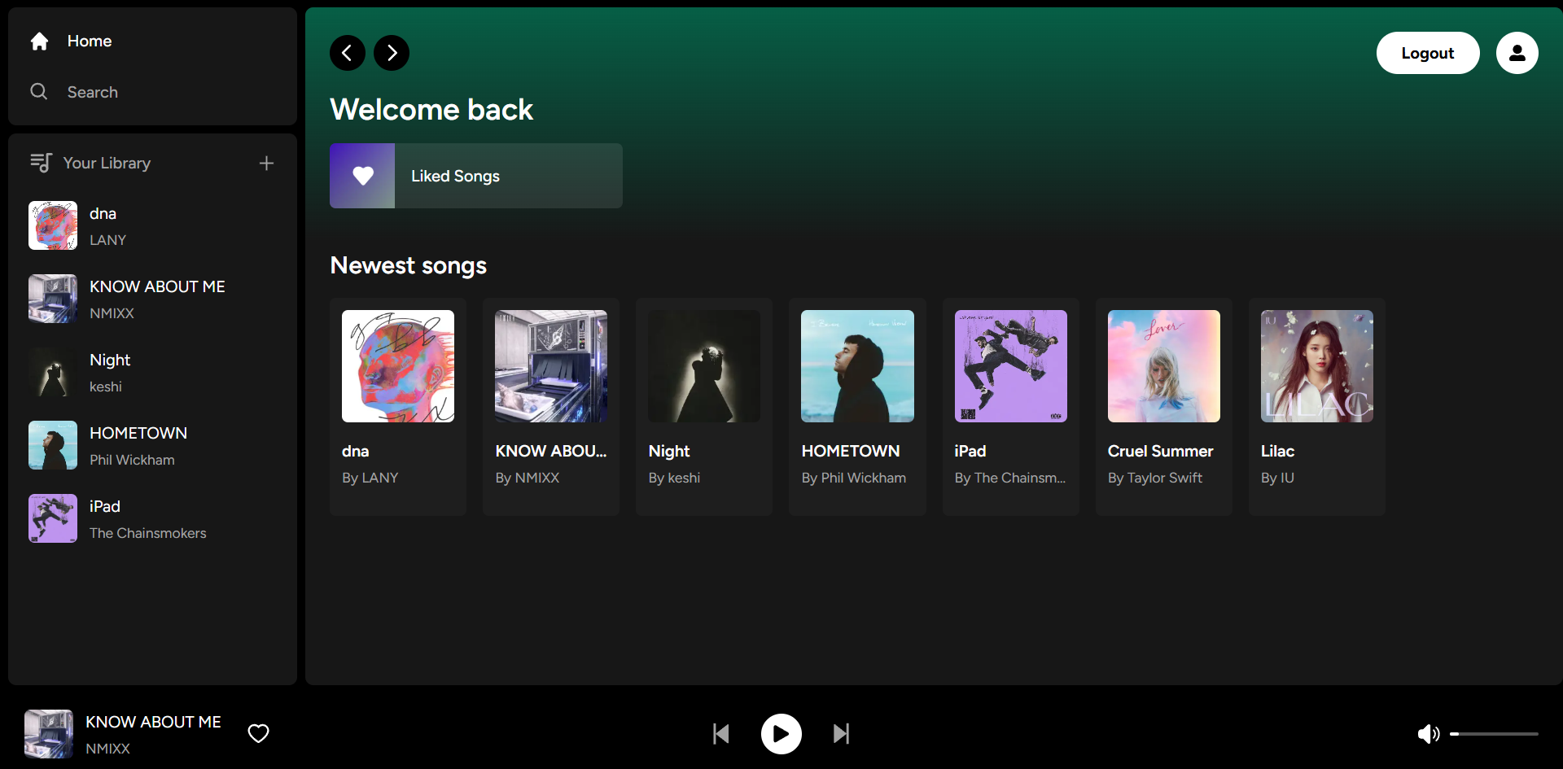Open Search from the sidebar
Viewport: 1563px width, 769px height.
pos(92,92)
